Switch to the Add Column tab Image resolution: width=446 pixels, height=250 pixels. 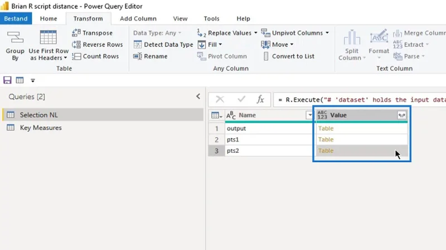[x=138, y=18]
